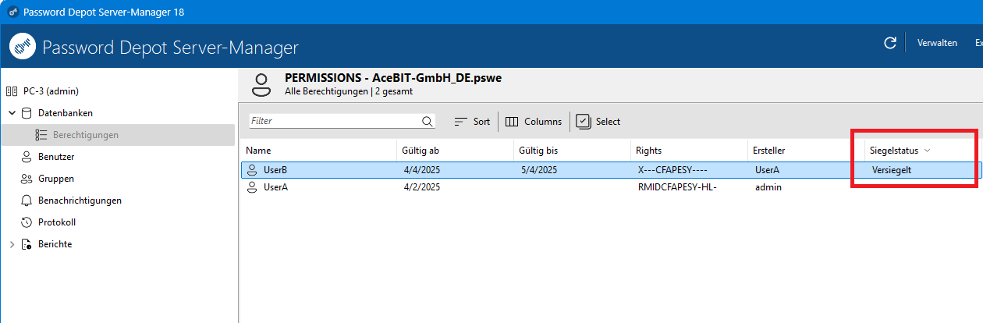983x323 pixels.
Task: Open Gruppen in the sidebar
Action: [56, 179]
